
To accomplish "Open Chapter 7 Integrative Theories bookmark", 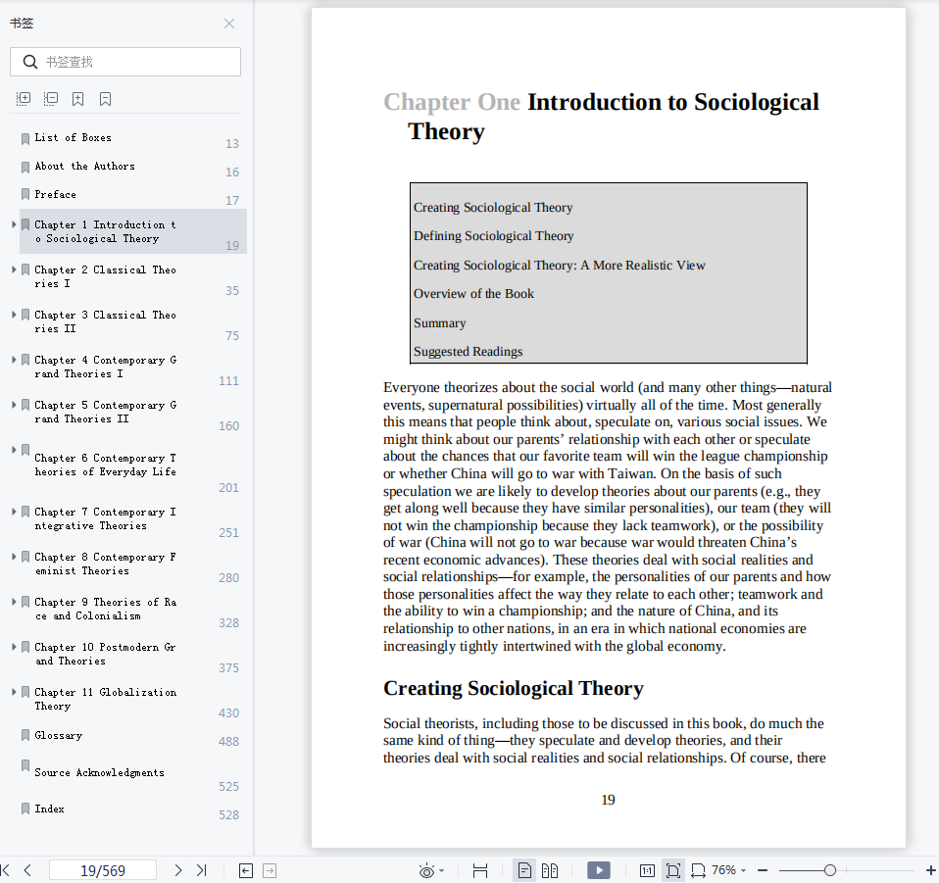I will click(x=106, y=519).
